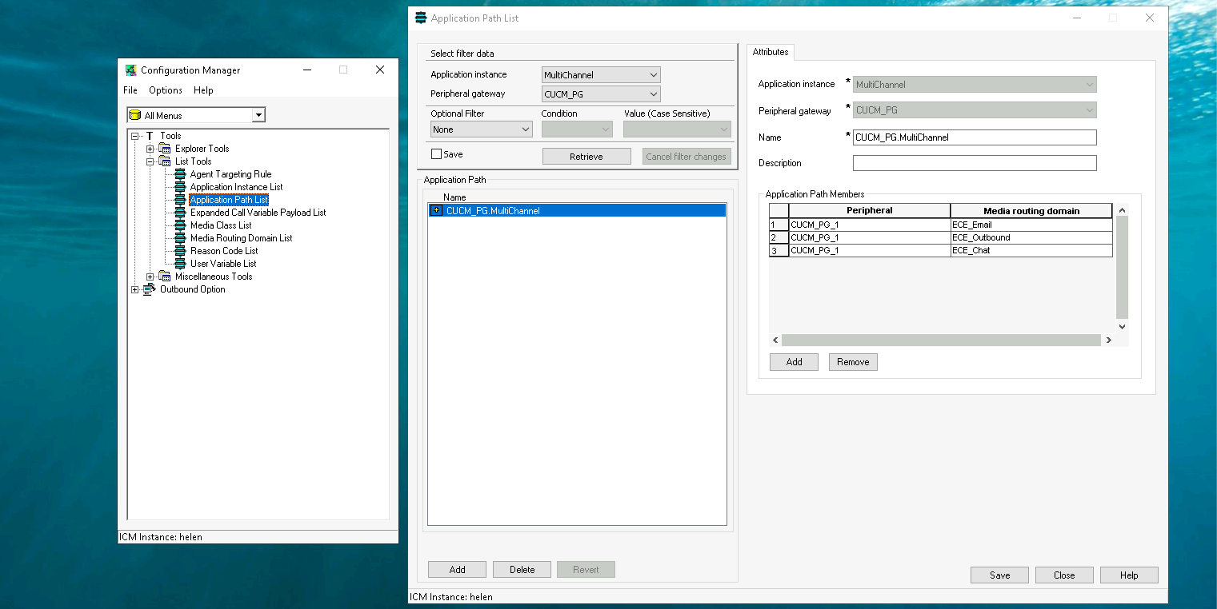Select the User Variable List icon
Screen dimensions: 1217x609
180,264
